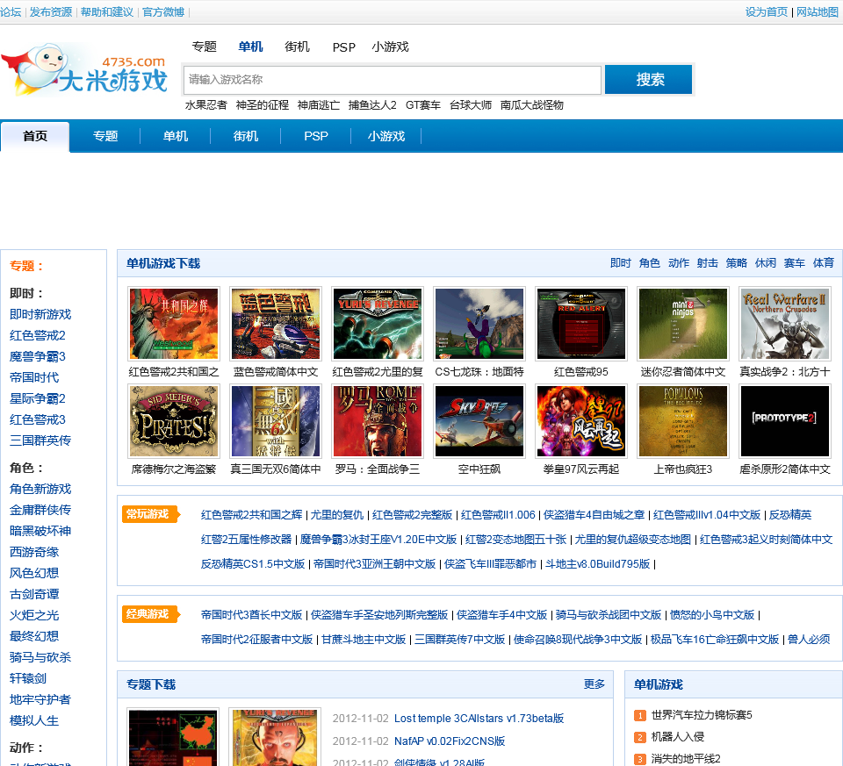
Task: Focus the 请输入游戏名称 search input field
Action: pyautogui.click(x=392, y=80)
